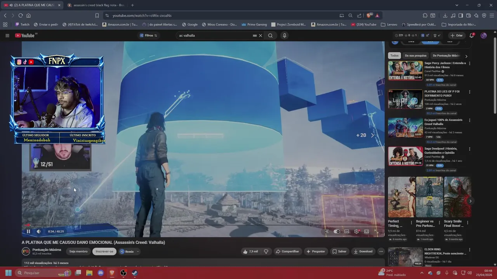Screen dimensions: 497x279
Task: Open the 'Perfect Timing' Shorts thumbnail
Action: (401, 197)
